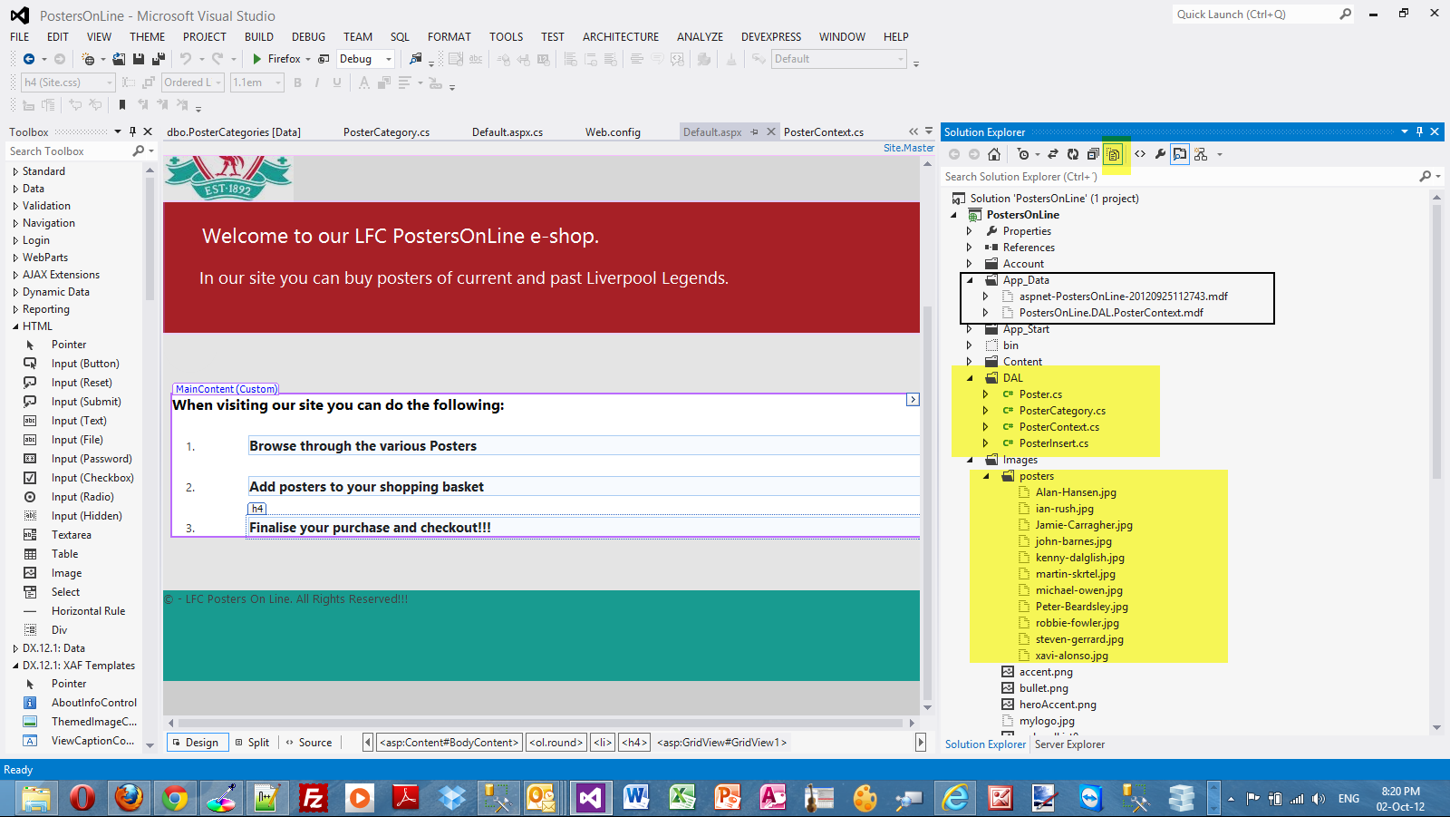Collapse the DAL folder
This screenshot has width=1450, height=817.
970,378
